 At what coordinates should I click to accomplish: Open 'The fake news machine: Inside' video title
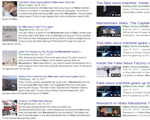123,3
